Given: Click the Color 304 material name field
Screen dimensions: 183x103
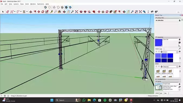Looking at the screenshot, I should (170, 40).
